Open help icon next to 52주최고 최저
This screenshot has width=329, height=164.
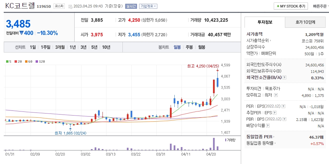coord(276,95)
